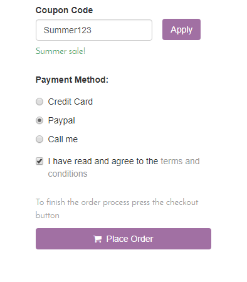Click the word conditions in the link
The height and width of the screenshot is (282, 247).
click(68, 174)
